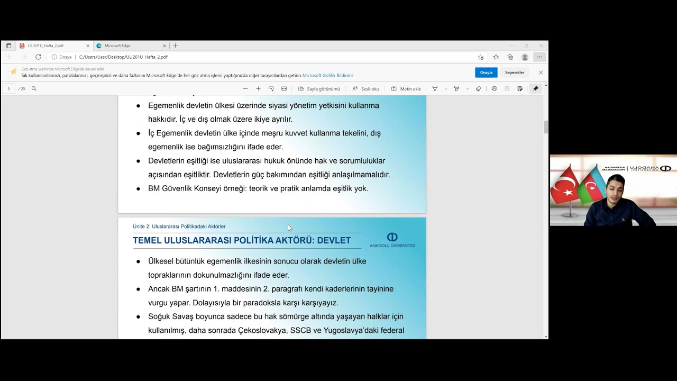The image size is (677, 381).
Task: Open the PDF search tool
Action: (x=34, y=89)
